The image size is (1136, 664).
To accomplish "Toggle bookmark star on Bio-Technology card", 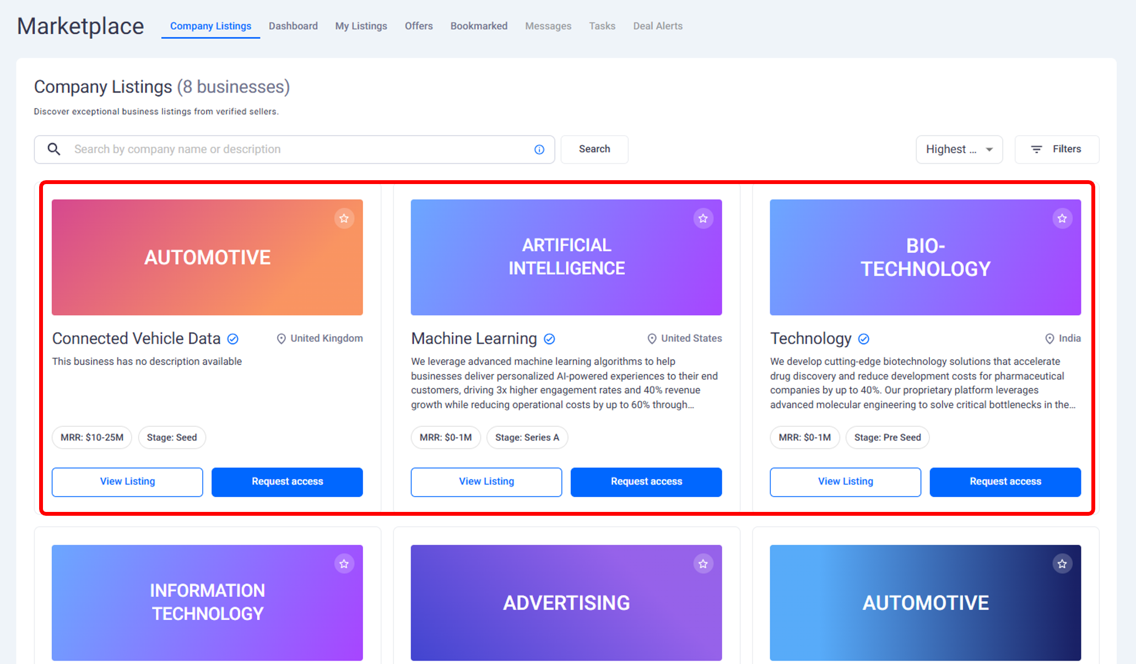I will (x=1062, y=219).
